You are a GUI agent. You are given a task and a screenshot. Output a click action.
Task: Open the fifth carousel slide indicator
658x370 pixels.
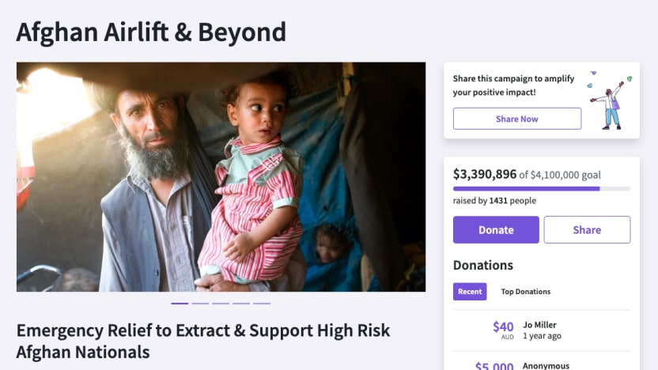262,303
